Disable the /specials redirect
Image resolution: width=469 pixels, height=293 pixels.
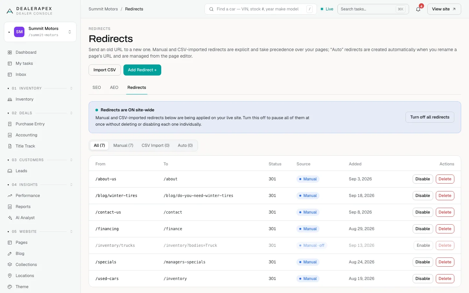pyautogui.click(x=422, y=262)
